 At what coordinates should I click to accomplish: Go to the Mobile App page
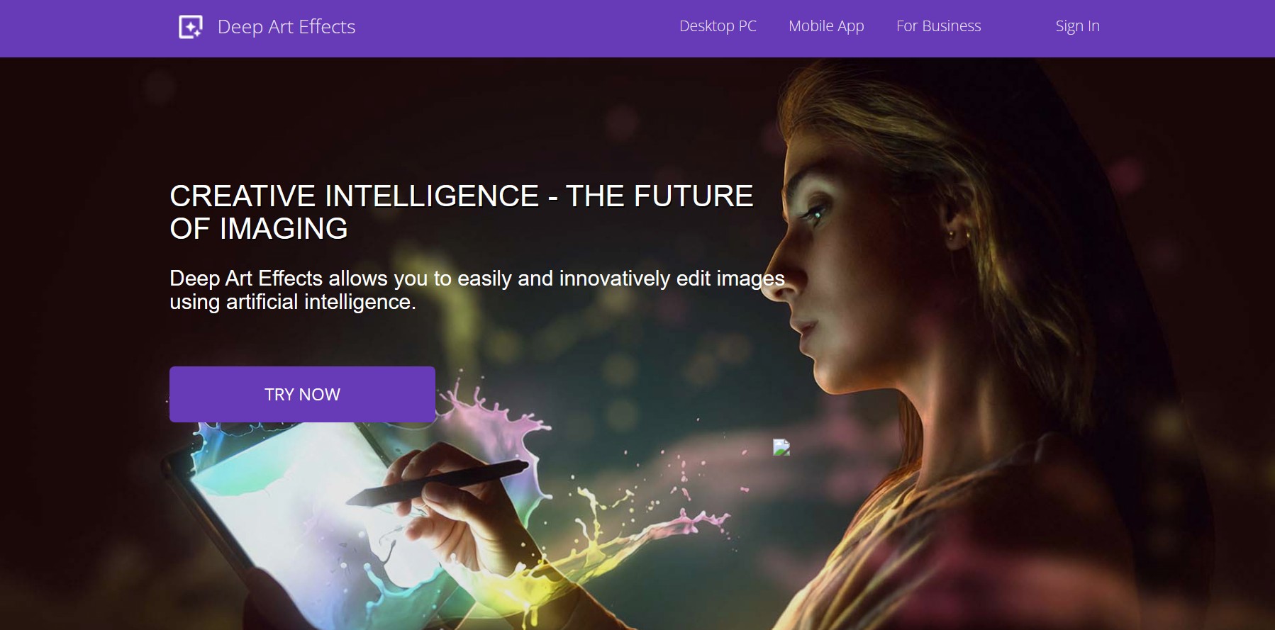click(826, 26)
